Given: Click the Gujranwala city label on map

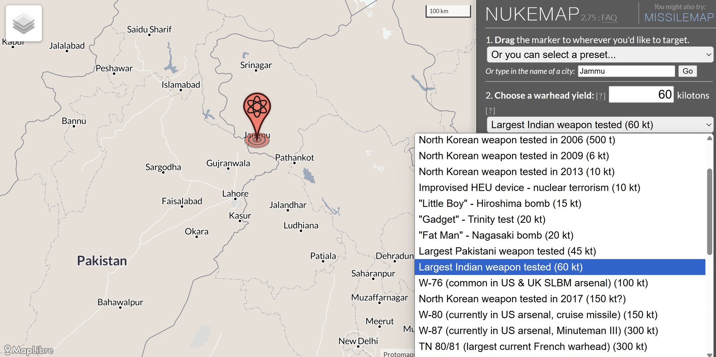Looking at the screenshot, I should tap(228, 163).
